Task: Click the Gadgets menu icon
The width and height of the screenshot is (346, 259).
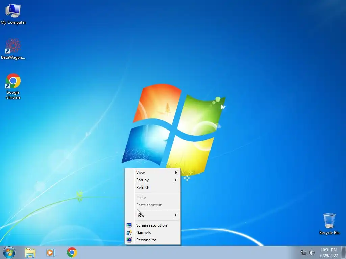Action: click(129, 233)
